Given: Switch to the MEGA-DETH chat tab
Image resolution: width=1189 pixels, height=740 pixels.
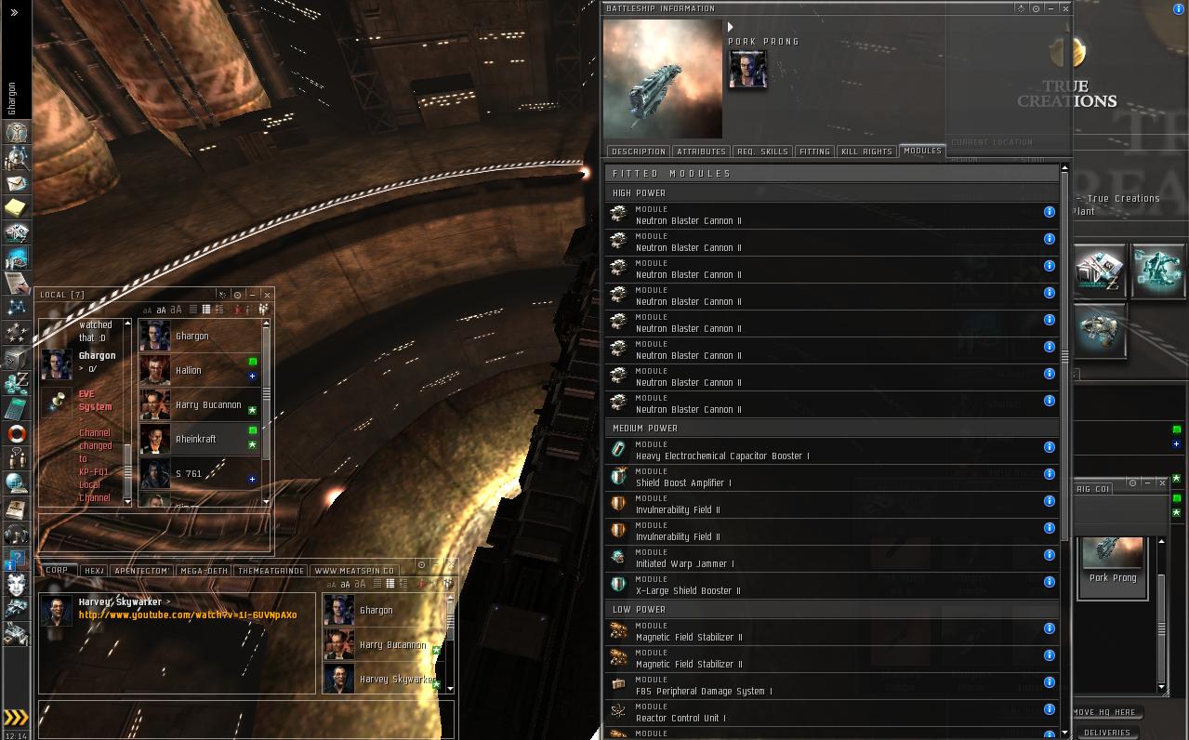Looking at the screenshot, I should 204,571.
